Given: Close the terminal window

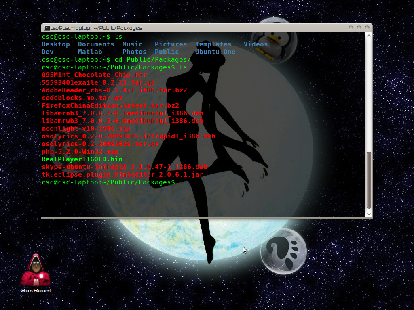Looking at the screenshot, I should (x=367, y=28).
